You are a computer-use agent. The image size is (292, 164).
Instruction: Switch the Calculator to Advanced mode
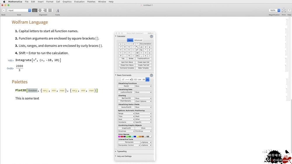pyautogui.click(x=138, y=40)
